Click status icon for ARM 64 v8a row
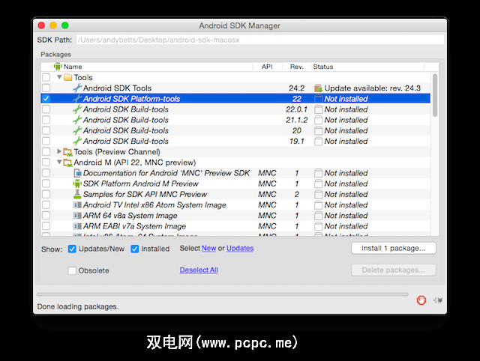Image resolution: width=480 pixels, height=361 pixels. tap(318, 216)
